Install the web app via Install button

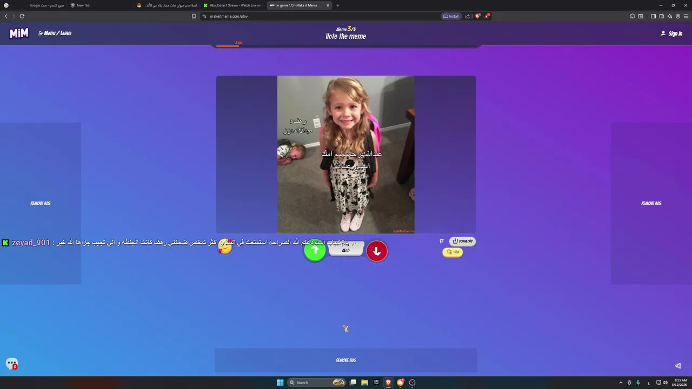(451, 16)
